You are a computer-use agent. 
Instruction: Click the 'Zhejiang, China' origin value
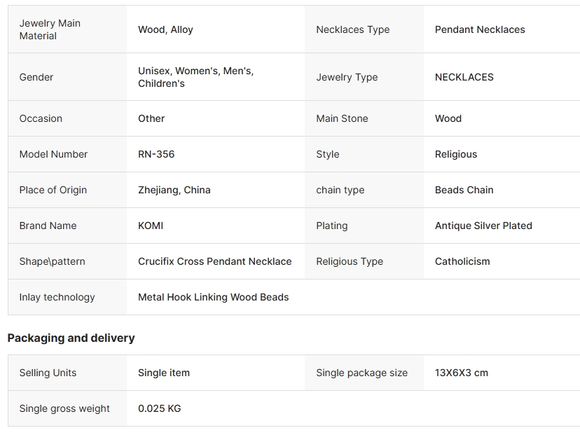[174, 190]
